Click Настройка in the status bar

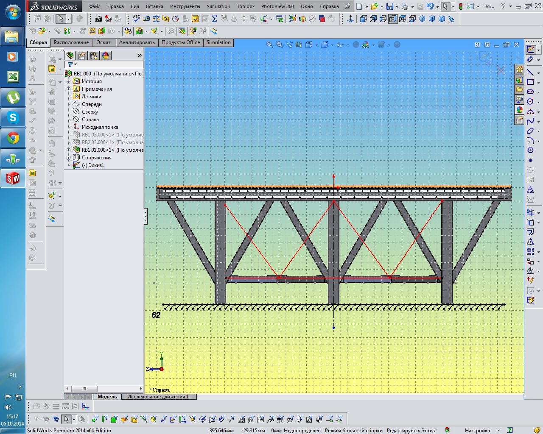click(477, 430)
